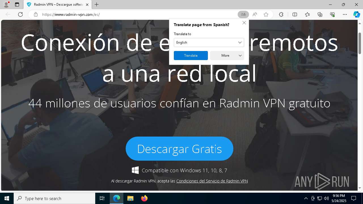This screenshot has width=363, height=204.
Task: Click scrollbar down arrow
Action: coord(360,188)
